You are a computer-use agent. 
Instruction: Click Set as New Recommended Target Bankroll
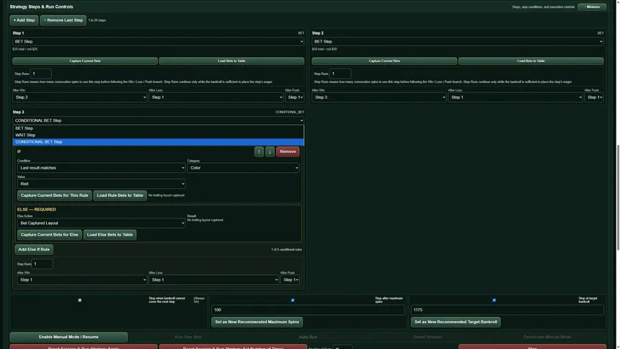(x=456, y=322)
